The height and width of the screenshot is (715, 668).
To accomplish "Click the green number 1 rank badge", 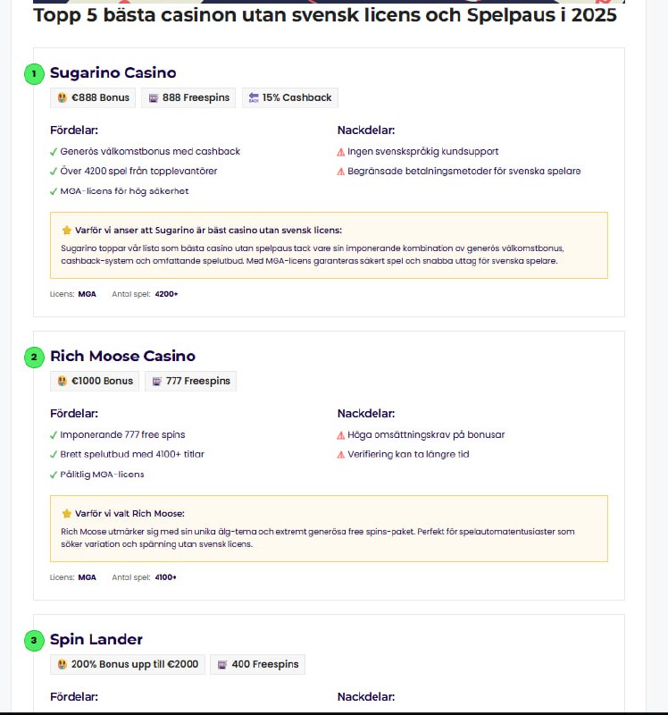I will [34, 73].
